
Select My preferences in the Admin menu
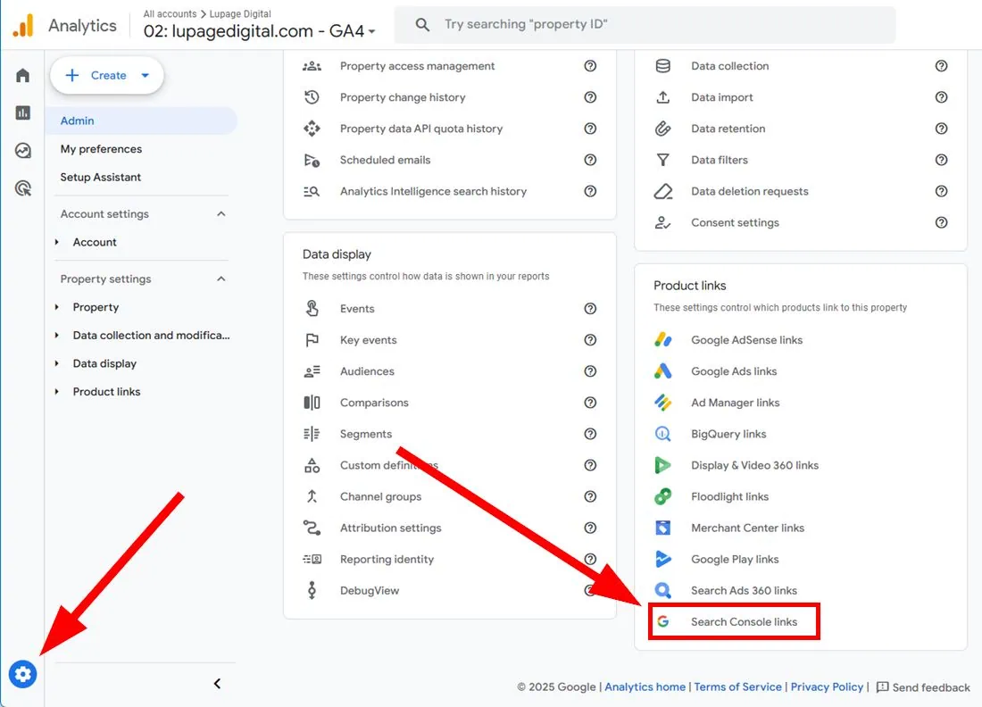click(100, 149)
